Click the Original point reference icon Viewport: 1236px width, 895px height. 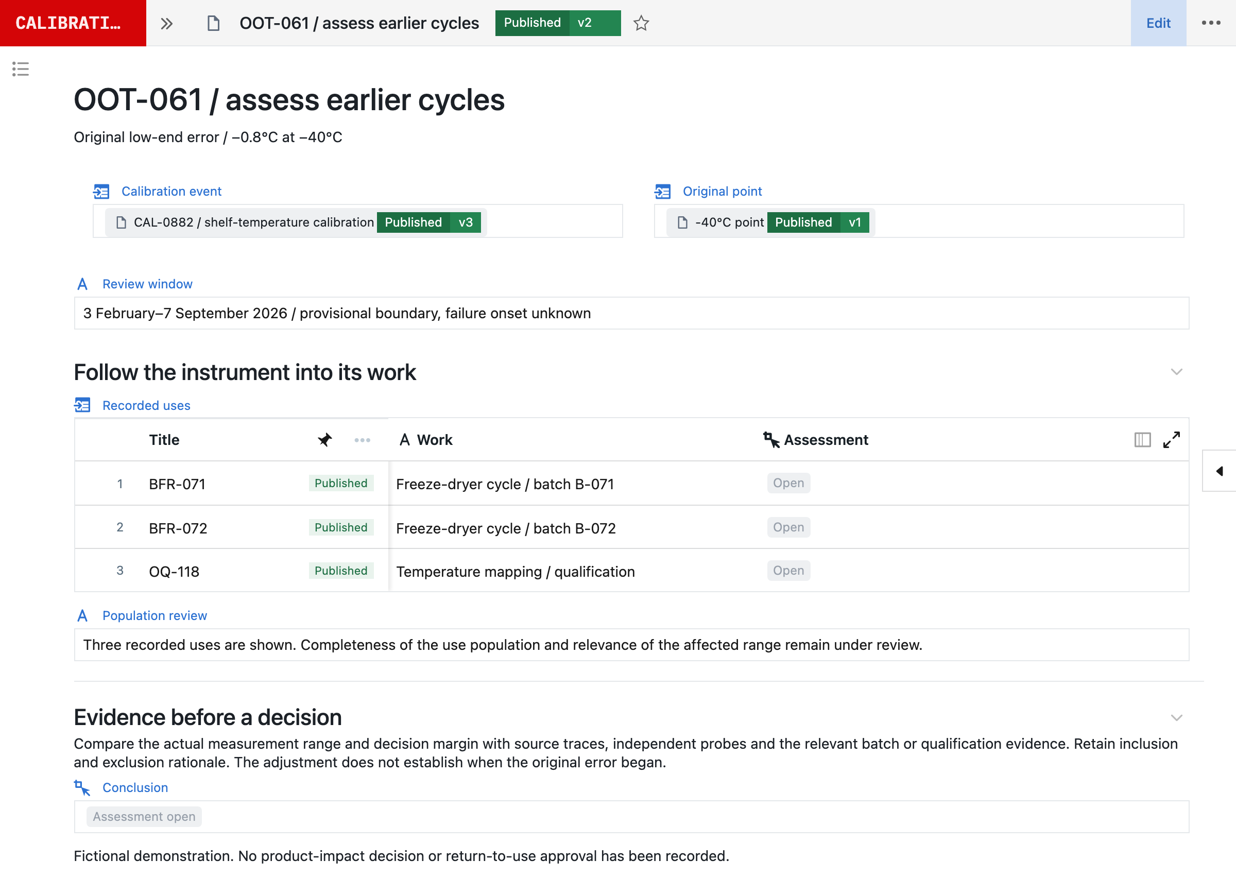663,192
